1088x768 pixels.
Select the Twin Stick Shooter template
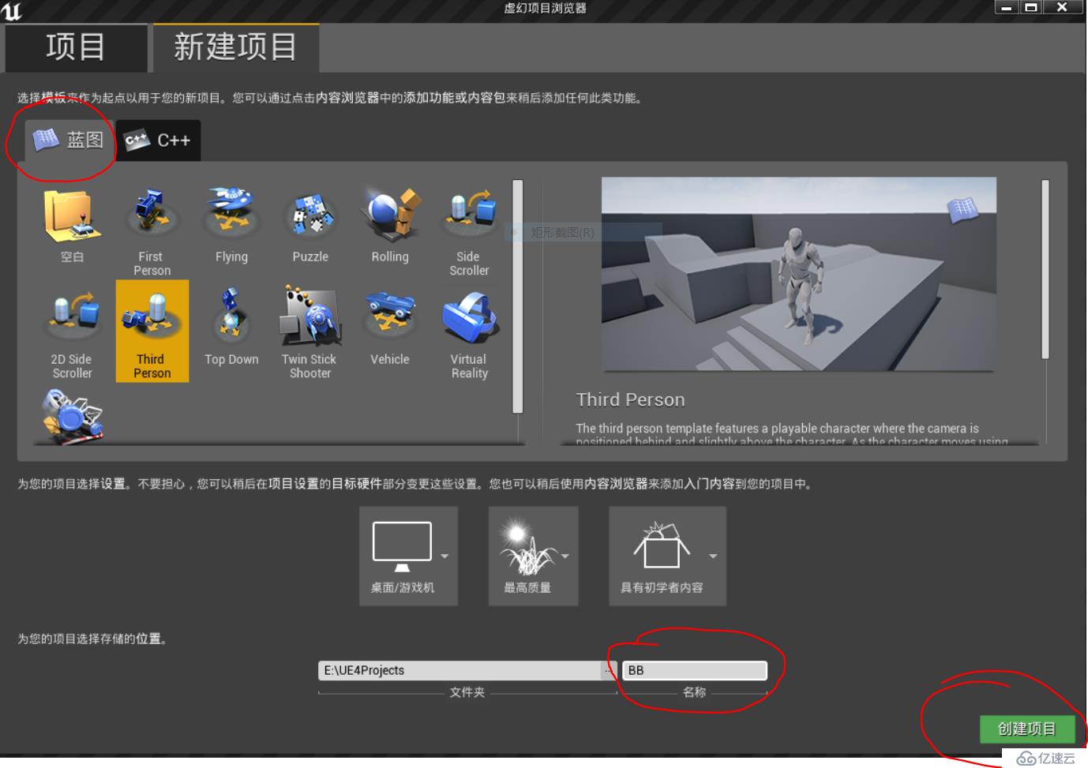click(x=310, y=332)
